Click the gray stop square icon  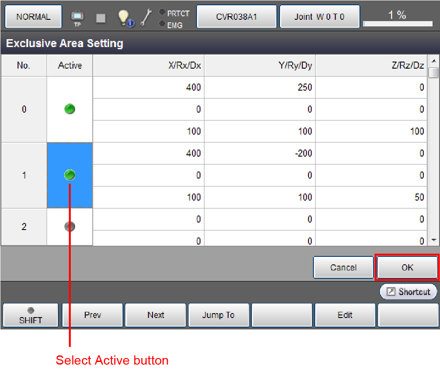[101, 18]
